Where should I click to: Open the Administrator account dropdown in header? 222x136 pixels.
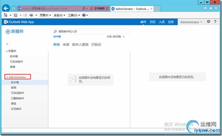tap(191, 22)
